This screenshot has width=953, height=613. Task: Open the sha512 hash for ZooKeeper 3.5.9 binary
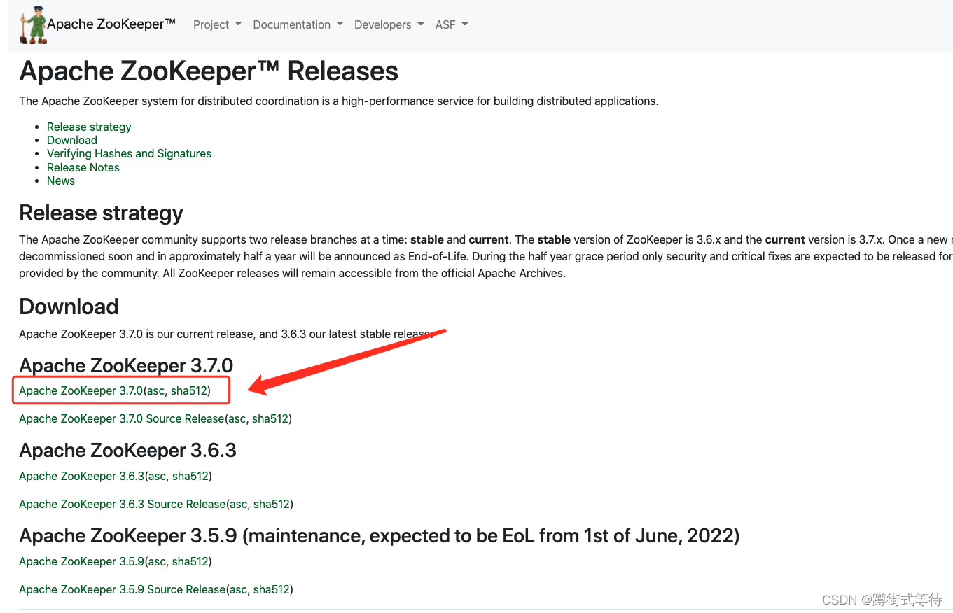click(190, 561)
